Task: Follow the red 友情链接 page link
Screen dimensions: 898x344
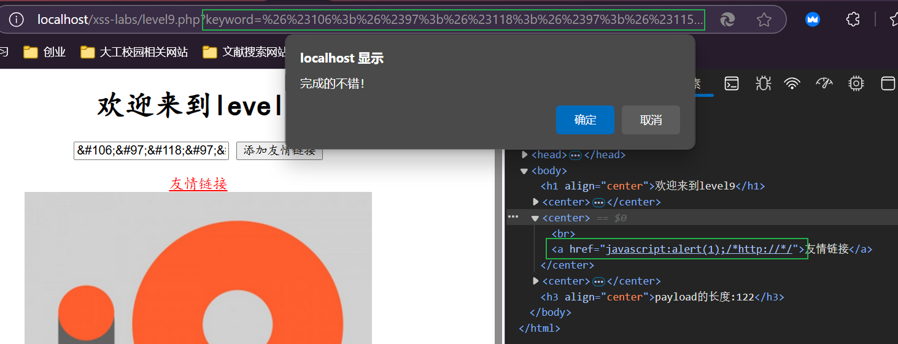Action: point(198,183)
